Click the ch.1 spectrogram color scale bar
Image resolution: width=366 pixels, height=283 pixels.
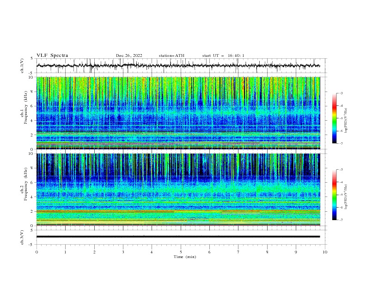point(334,118)
